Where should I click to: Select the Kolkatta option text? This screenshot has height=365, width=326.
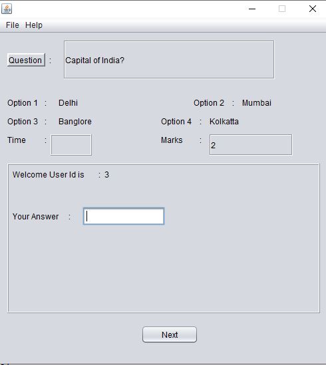[224, 122]
